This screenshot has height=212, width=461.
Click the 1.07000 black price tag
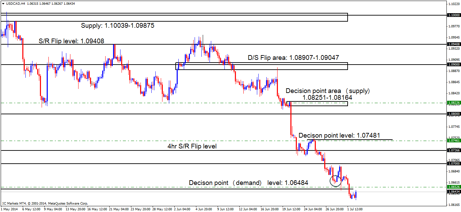point(454,163)
